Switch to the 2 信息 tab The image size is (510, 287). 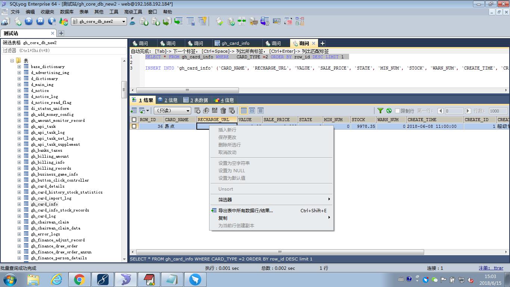tap(168, 100)
